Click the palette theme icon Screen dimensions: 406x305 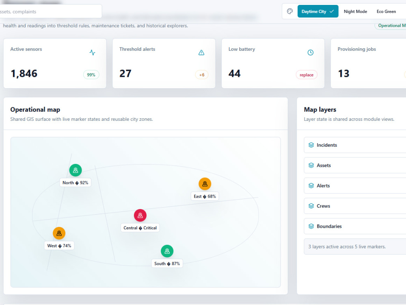pyautogui.click(x=290, y=11)
